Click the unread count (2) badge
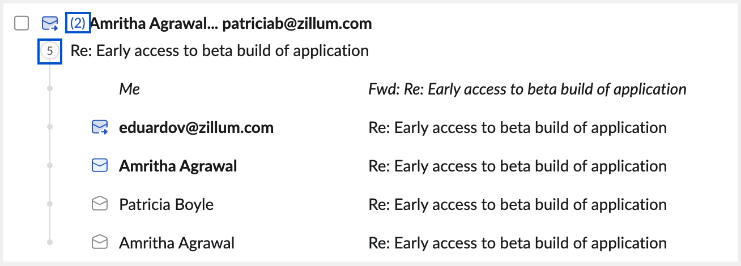Viewport: 741px width, 266px height. [78, 23]
